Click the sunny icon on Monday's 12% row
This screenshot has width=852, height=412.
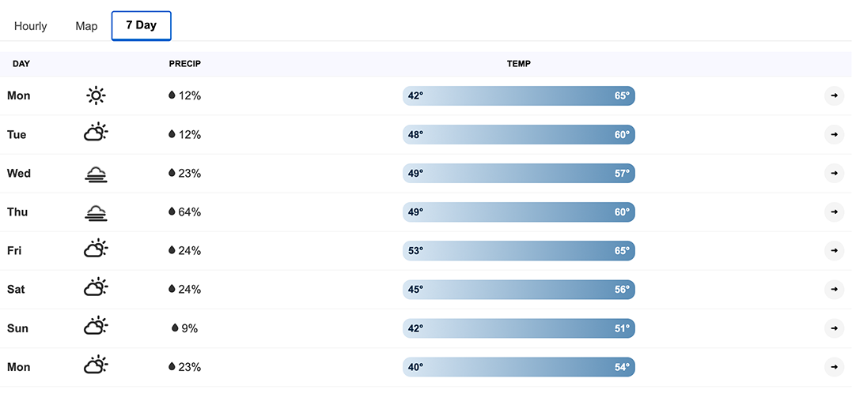tap(97, 96)
